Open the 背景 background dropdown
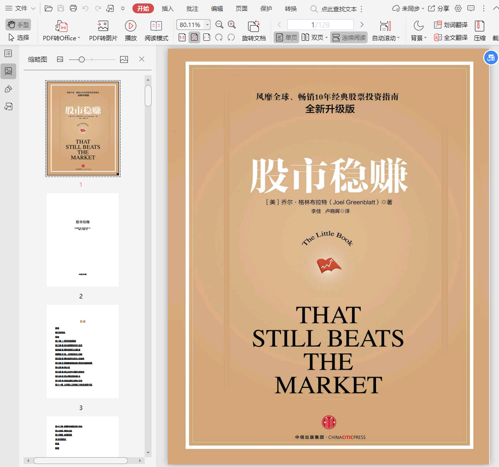Viewport: 499px width, 467px height. point(418,31)
